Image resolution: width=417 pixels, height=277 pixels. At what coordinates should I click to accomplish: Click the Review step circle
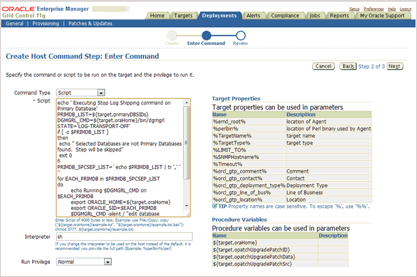pyautogui.click(x=241, y=36)
